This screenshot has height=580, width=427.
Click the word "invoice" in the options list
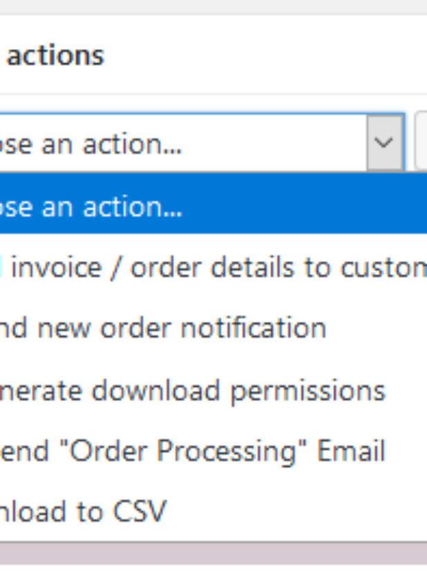point(57,267)
